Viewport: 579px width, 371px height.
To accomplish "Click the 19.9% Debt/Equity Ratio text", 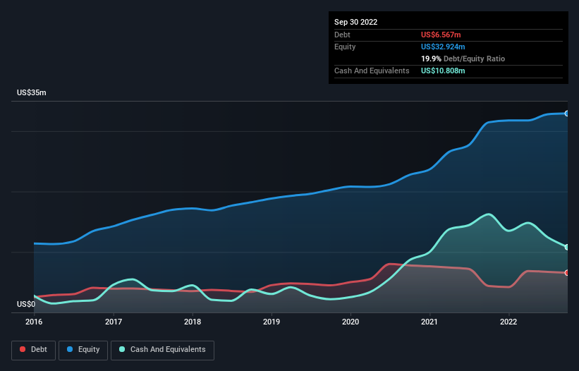I will pyautogui.click(x=463, y=59).
